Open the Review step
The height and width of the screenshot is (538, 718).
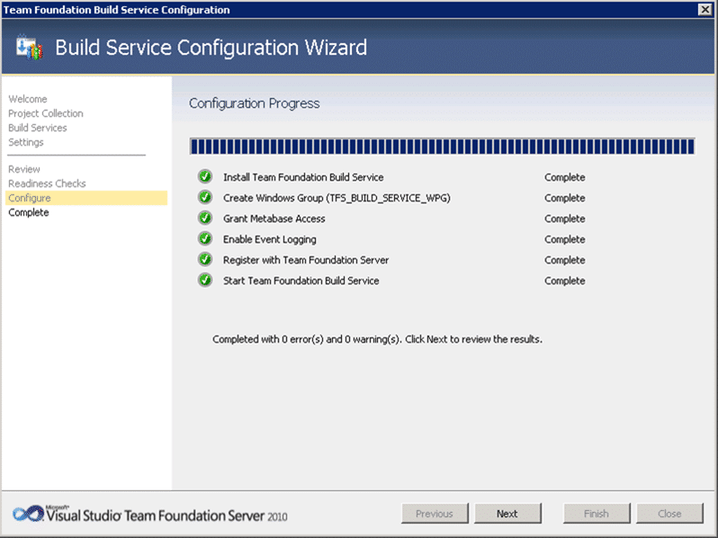[24, 169]
